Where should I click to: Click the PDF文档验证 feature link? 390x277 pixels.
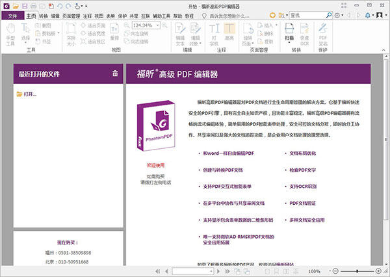pos(302,203)
